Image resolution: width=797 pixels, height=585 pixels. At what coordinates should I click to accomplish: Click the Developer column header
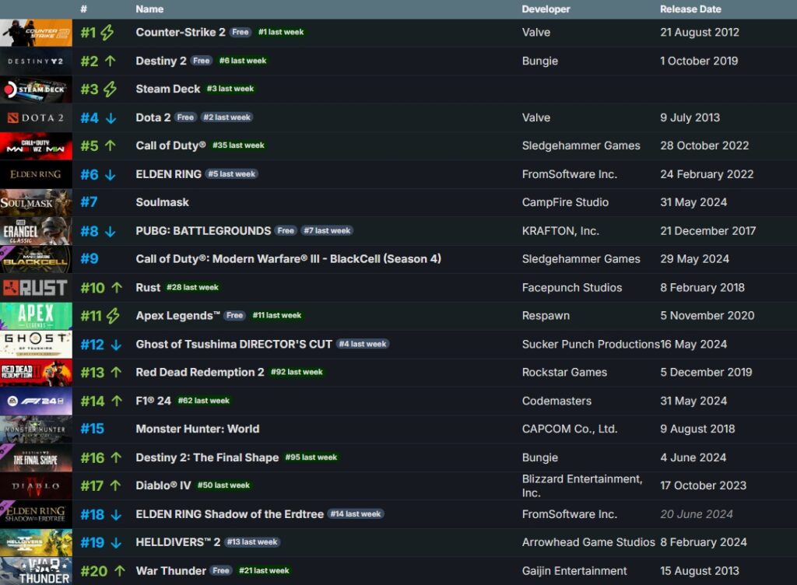[x=546, y=9]
